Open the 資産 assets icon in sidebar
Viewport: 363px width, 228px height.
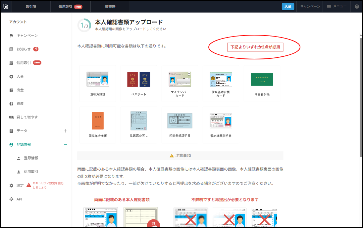tap(11, 103)
